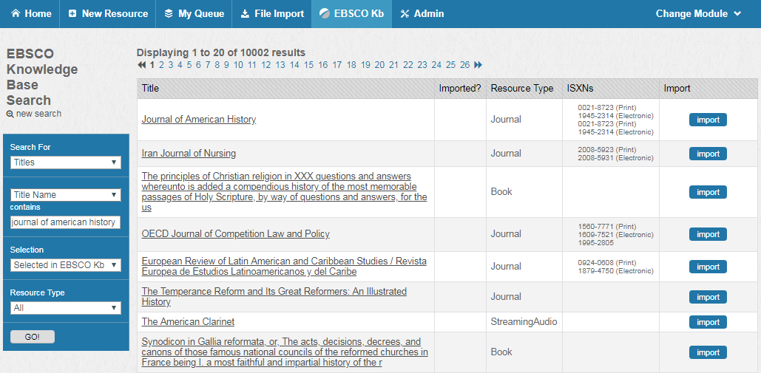Click ISSN 2008-5923 (Print) text
Image resolution: width=761 pixels, height=373 pixels.
point(606,149)
